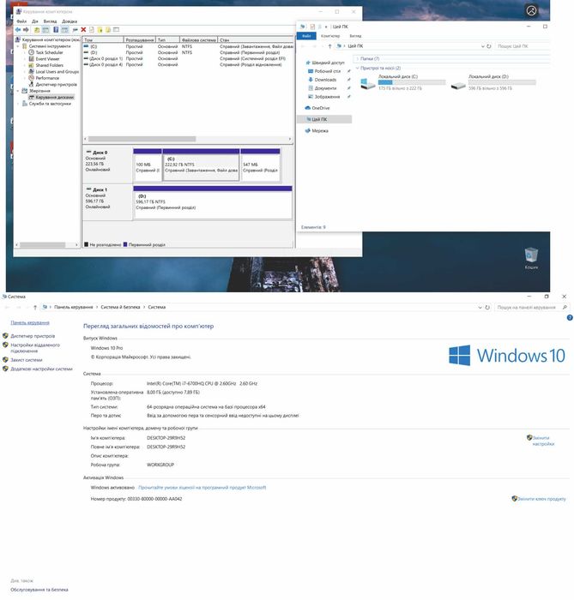Open Зображення in Explorer sidebar

[x=323, y=97]
